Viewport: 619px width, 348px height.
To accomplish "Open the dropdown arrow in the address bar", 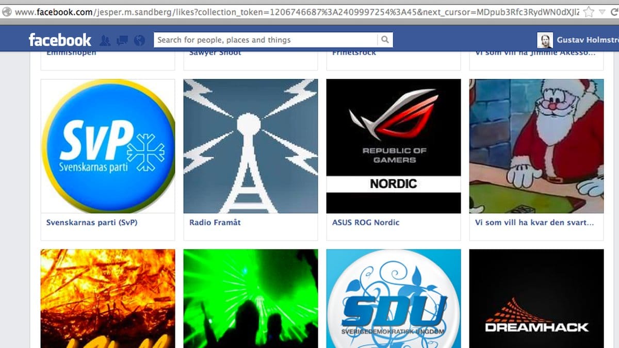I will pyautogui.click(x=602, y=11).
